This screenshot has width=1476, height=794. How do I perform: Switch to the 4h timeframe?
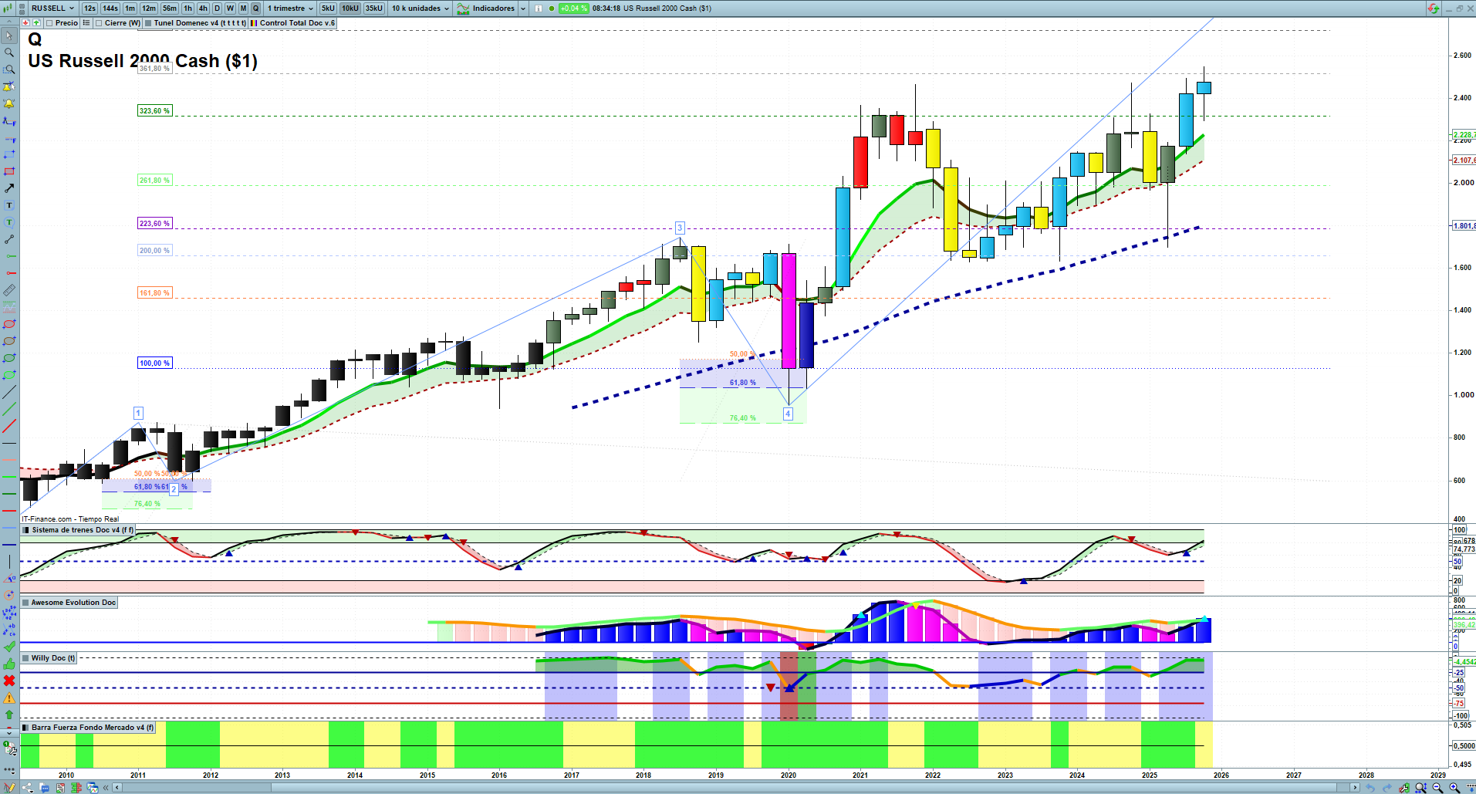pyautogui.click(x=203, y=8)
